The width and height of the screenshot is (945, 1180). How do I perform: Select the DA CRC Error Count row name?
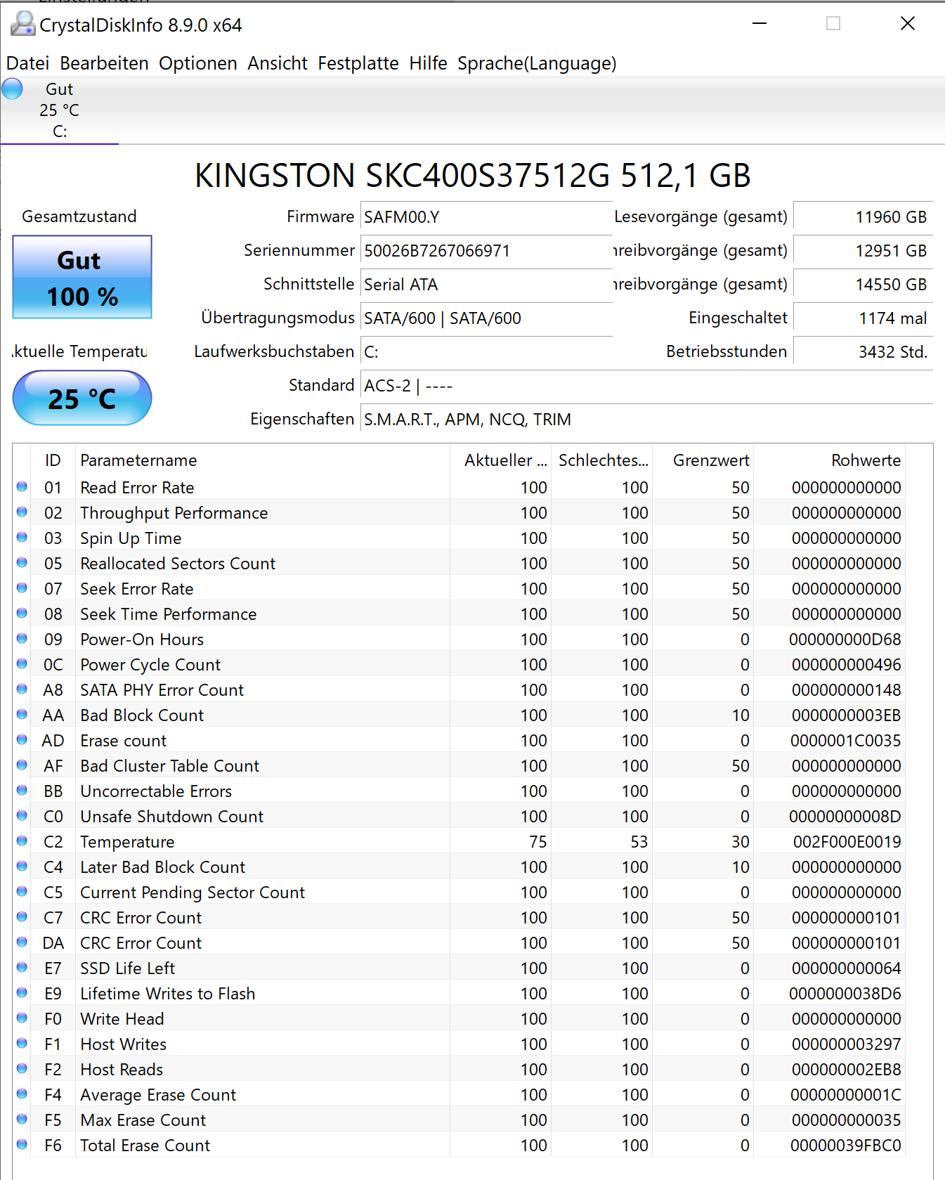click(141, 943)
